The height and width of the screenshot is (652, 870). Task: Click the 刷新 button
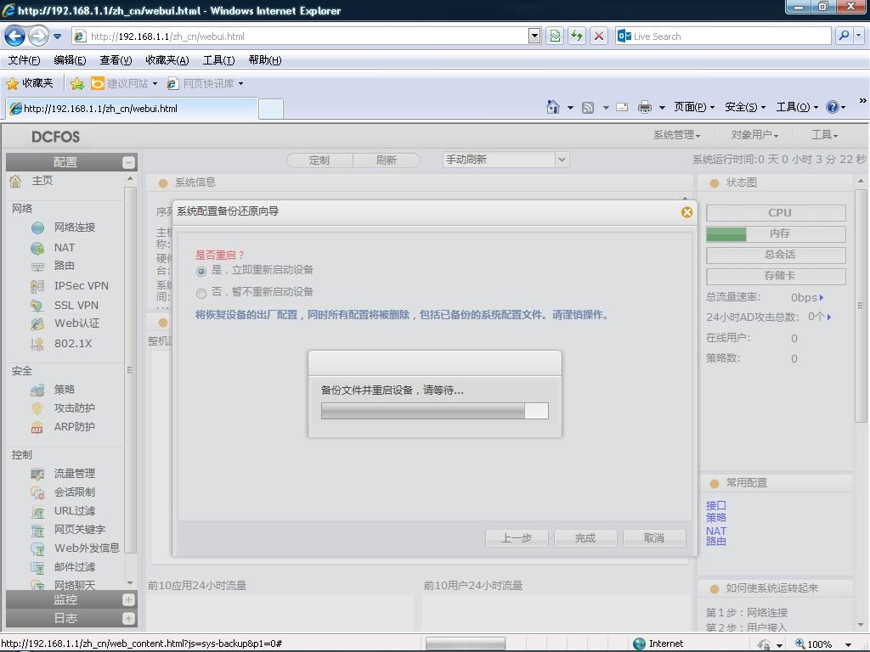(387, 160)
